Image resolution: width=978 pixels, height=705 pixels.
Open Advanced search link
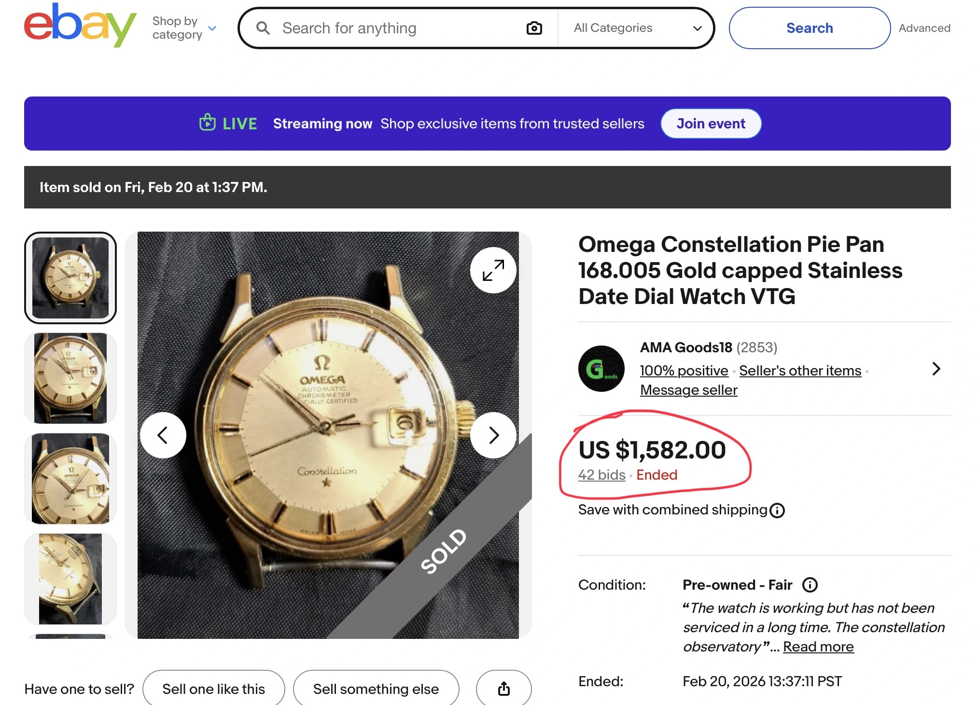click(x=924, y=28)
